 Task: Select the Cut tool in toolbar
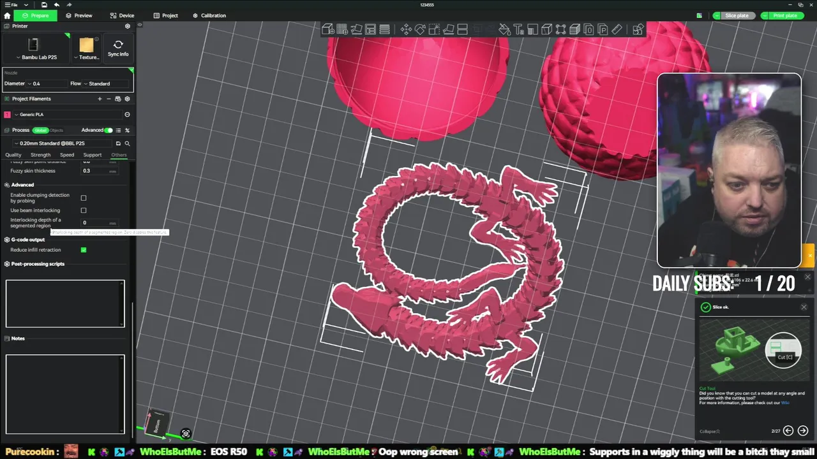(x=463, y=29)
